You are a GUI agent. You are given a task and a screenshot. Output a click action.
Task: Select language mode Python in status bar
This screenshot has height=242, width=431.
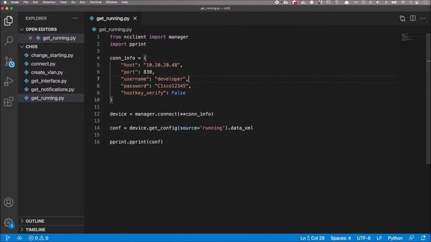pyautogui.click(x=395, y=238)
